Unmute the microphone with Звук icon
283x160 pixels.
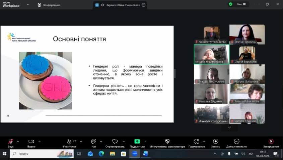click(x=11, y=142)
